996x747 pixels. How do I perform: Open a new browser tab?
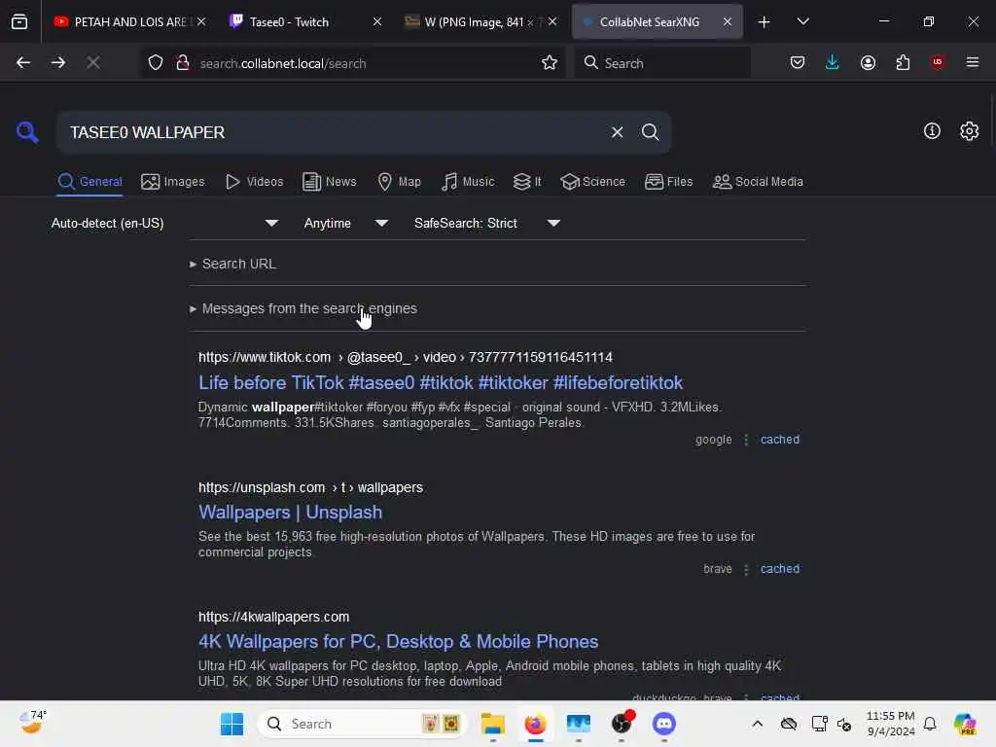tap(765, 21)
